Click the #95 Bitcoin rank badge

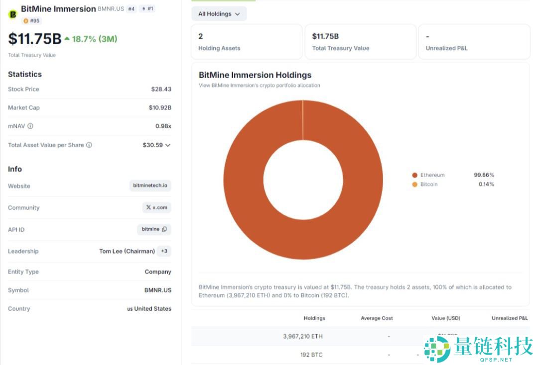[31, 21]
